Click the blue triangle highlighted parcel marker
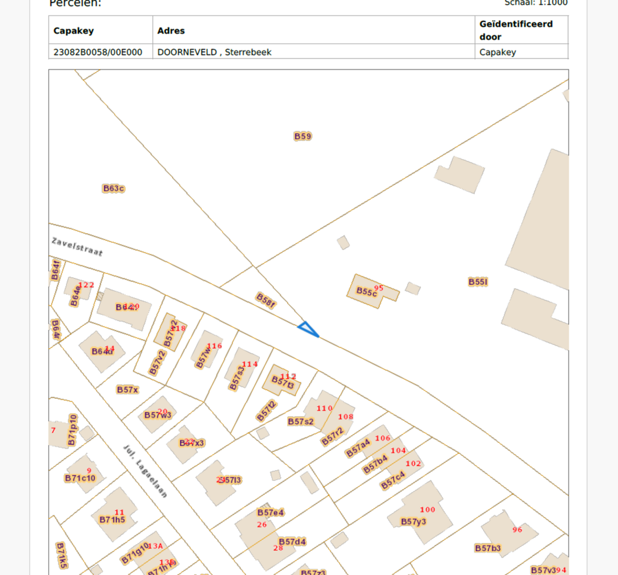Viewport: 618px width, 575px height. [x=308, y=328]
